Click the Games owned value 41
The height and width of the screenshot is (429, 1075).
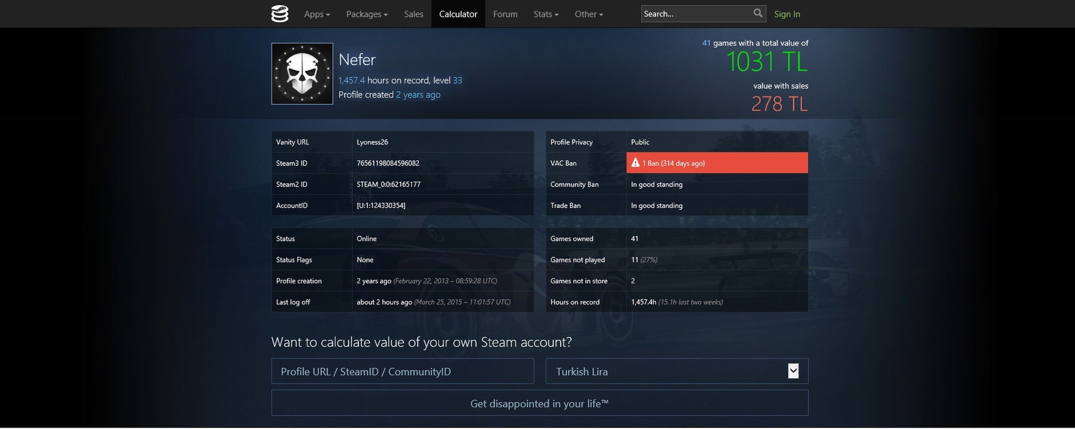635,238
